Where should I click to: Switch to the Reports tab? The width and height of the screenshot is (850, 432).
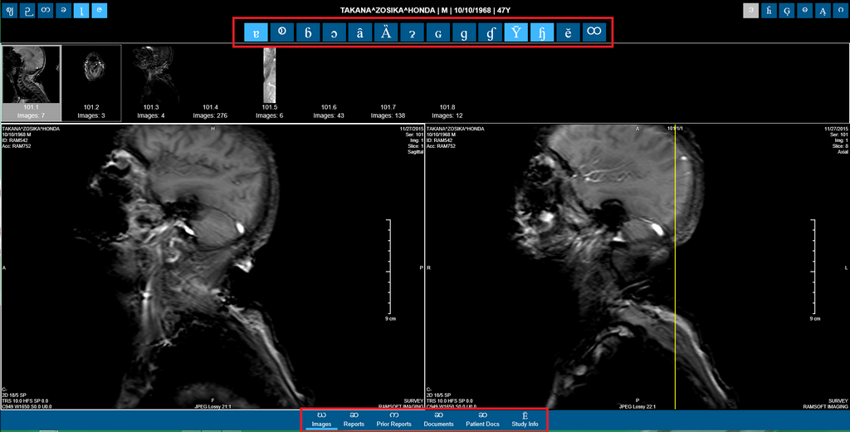354,420
